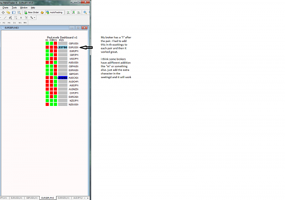Click the PsyLevels Dashboard v1 title
This screenshot has height=200, width=285.
tap(62, 37)
